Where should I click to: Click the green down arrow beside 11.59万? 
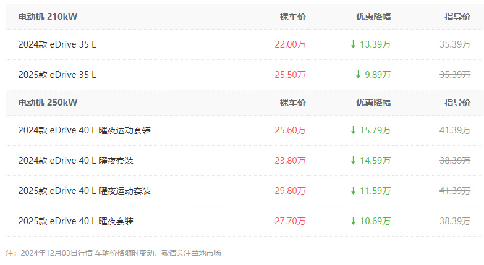[x=353, y=191]
